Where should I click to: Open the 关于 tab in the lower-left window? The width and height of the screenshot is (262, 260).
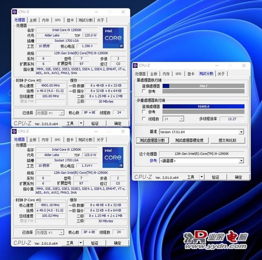pyautogui.click(x=100, y=140)
